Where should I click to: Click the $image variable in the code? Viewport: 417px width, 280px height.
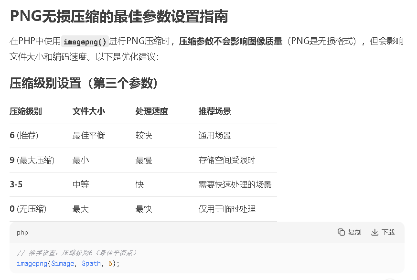coord(63,263)
